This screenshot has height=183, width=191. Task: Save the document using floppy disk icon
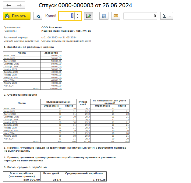pos(104,16)
